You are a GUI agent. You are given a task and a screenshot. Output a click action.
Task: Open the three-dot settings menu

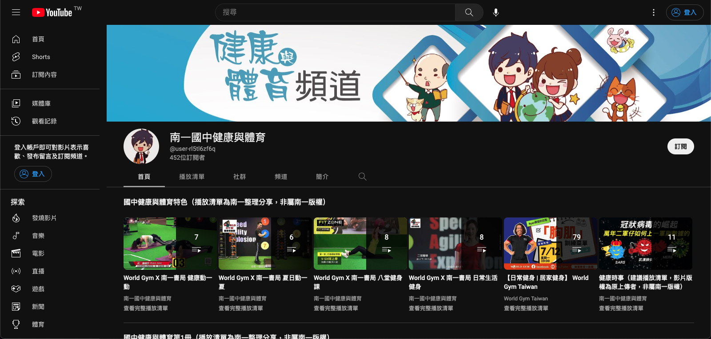[653, 12]
